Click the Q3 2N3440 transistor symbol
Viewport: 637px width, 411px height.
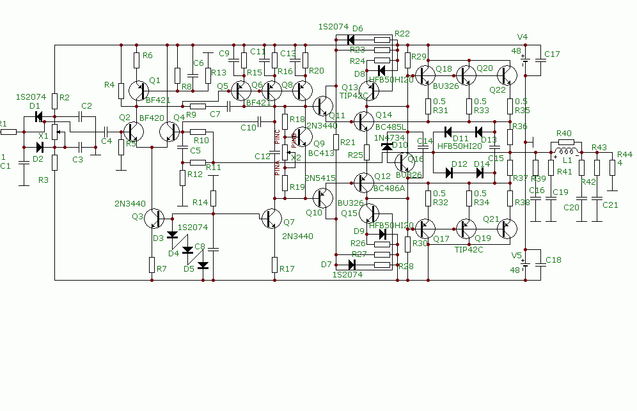pyautogui.click(x=154, y=219)
